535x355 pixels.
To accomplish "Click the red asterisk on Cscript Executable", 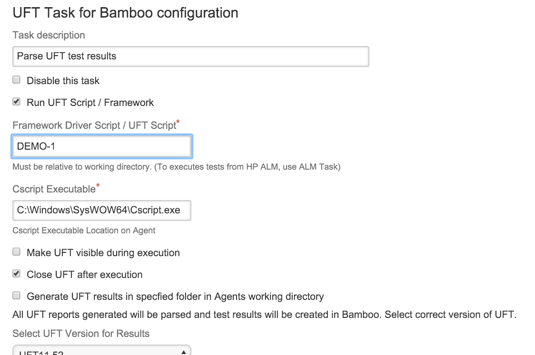I will [x=99, y=185].
